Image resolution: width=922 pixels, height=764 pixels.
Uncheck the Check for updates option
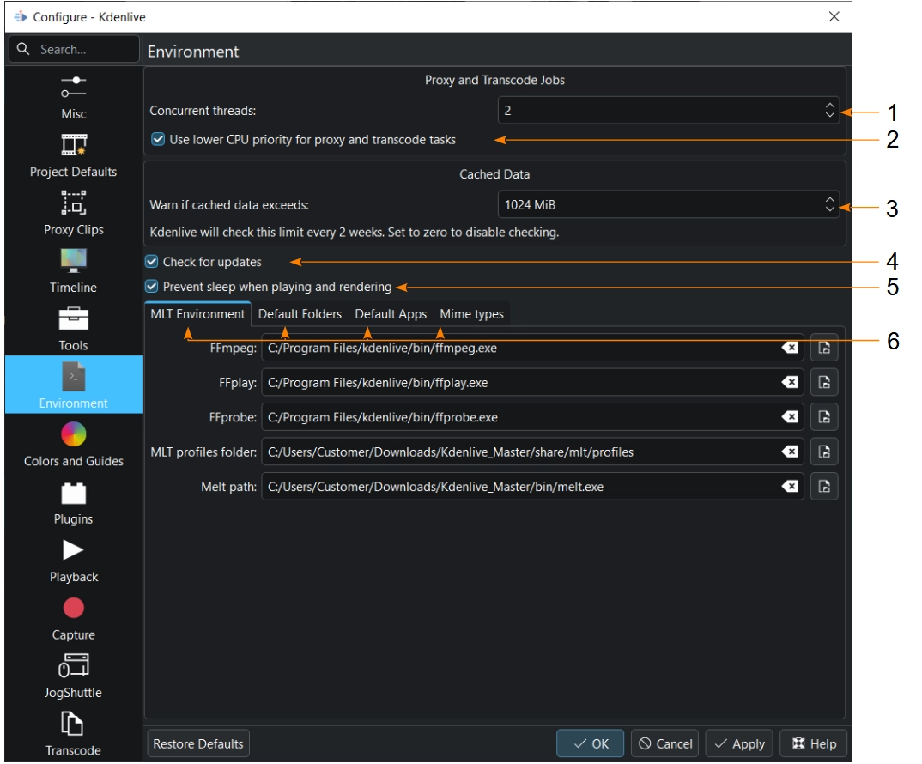click(x=152, y=262)
